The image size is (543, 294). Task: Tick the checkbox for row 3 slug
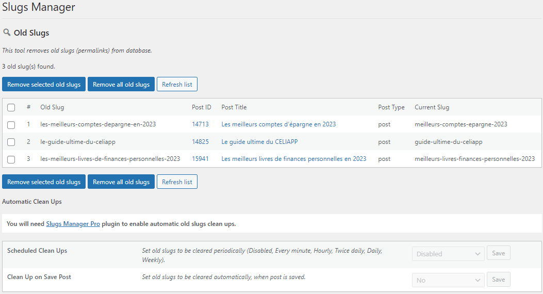(11, 159)
